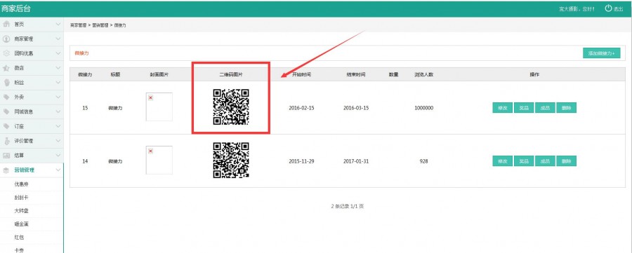Click the broken cover image in row 14
This screenshot has width=632, height=253.
click(x=159, y=160)
